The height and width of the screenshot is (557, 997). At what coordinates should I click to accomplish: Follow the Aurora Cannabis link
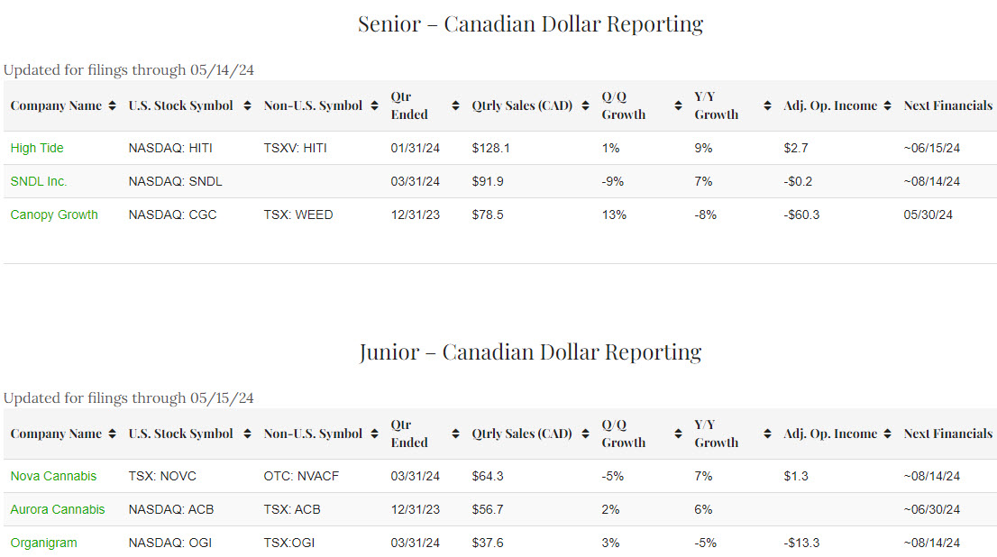(58, 509)
